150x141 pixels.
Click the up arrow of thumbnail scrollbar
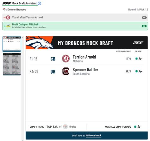point(23,37)
